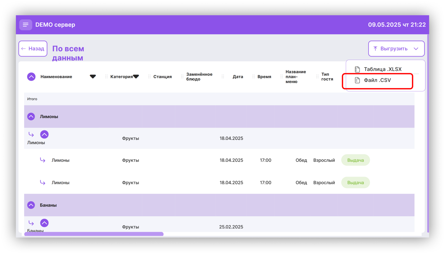The width and height of the screenshot is (445, 254).
Task: Collapse the Бананы group row
Action: (31, 205)
